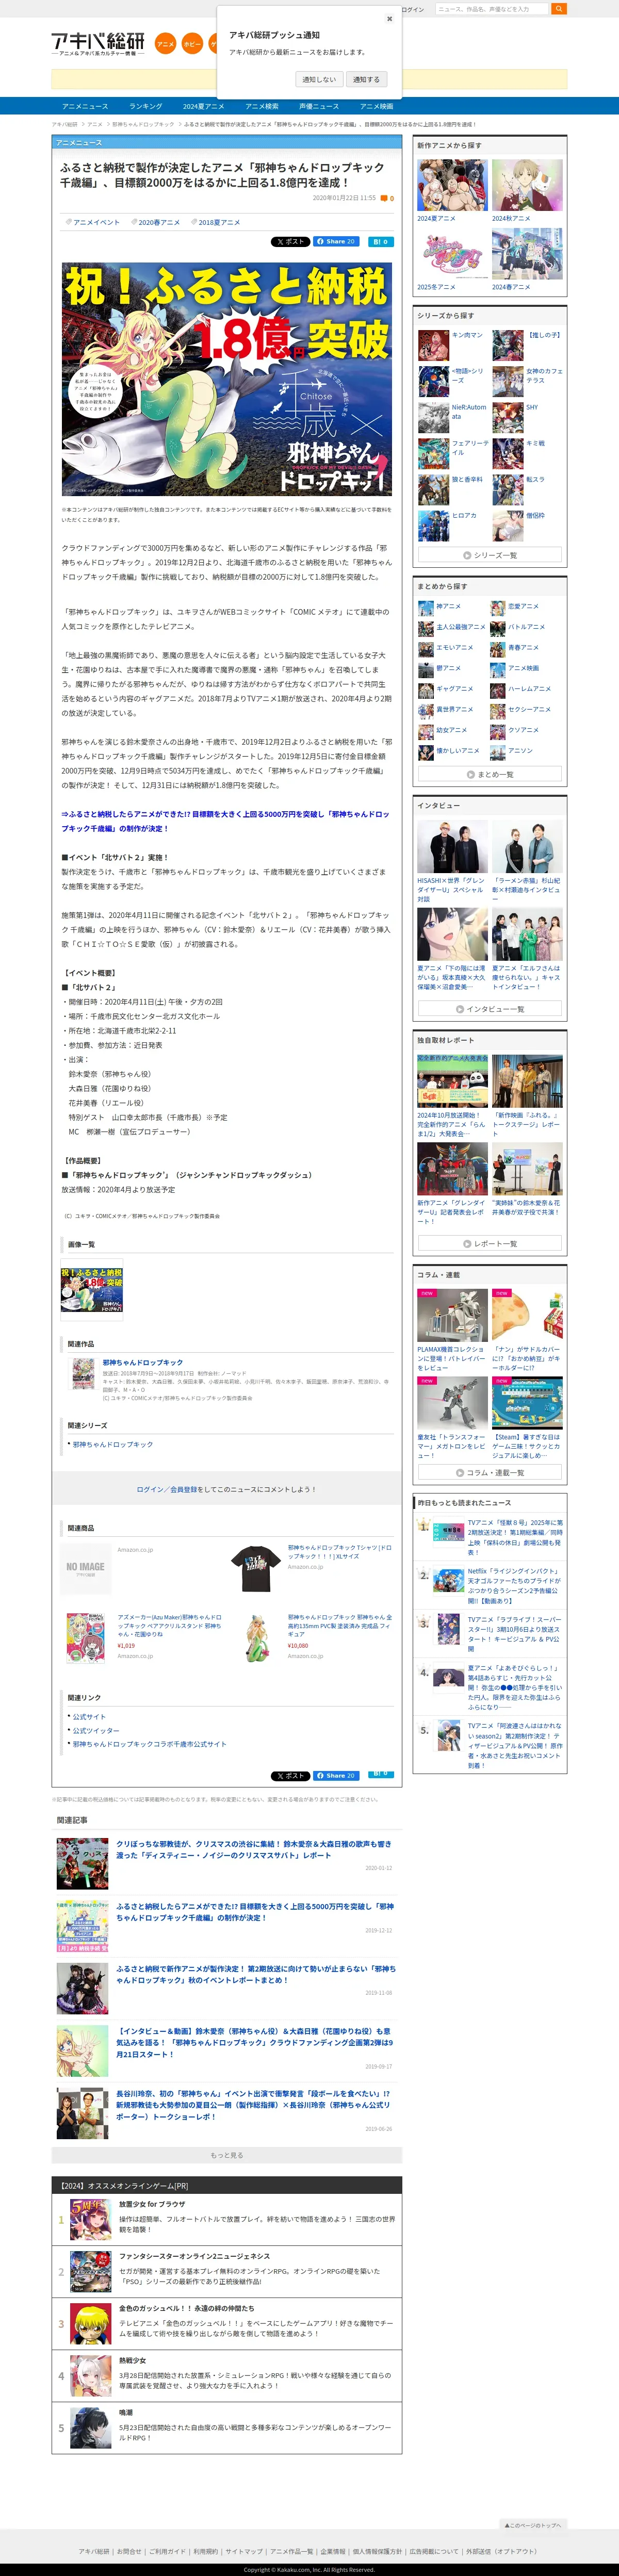This screenshot has width=619, height=2576.
Task: Click the 【推しの子】 series thumbnail
Action: pos(508,345)
